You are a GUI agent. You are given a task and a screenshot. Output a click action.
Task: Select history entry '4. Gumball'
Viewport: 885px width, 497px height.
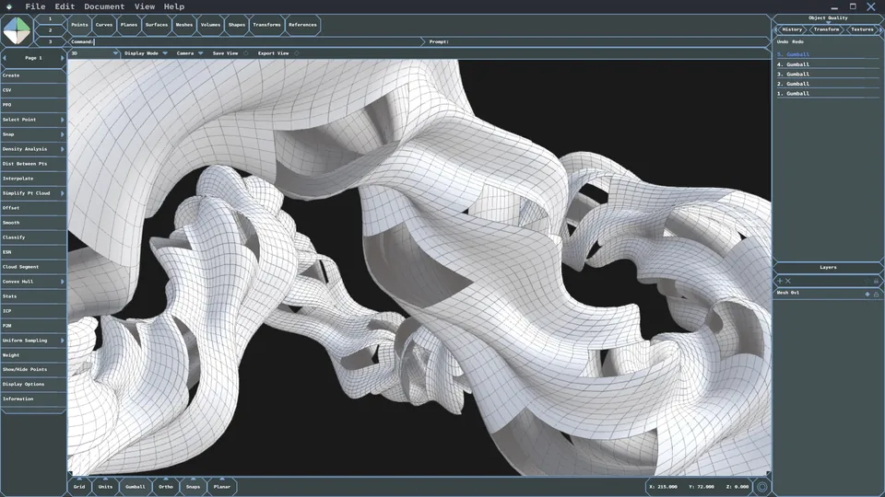828,64
